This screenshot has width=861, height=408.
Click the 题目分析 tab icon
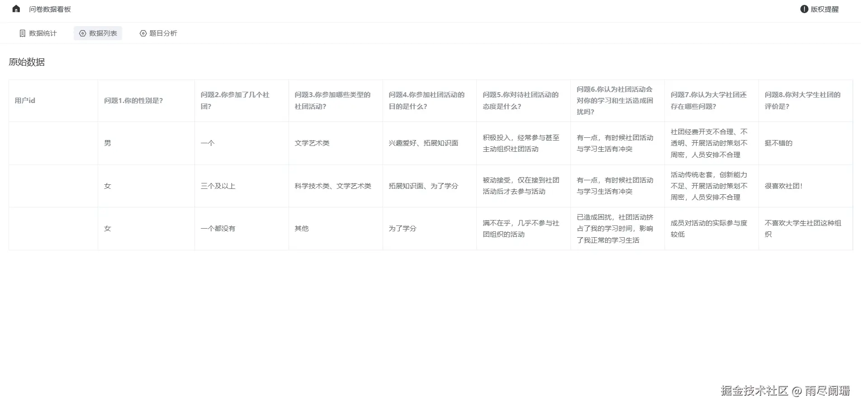coord(143,33)
